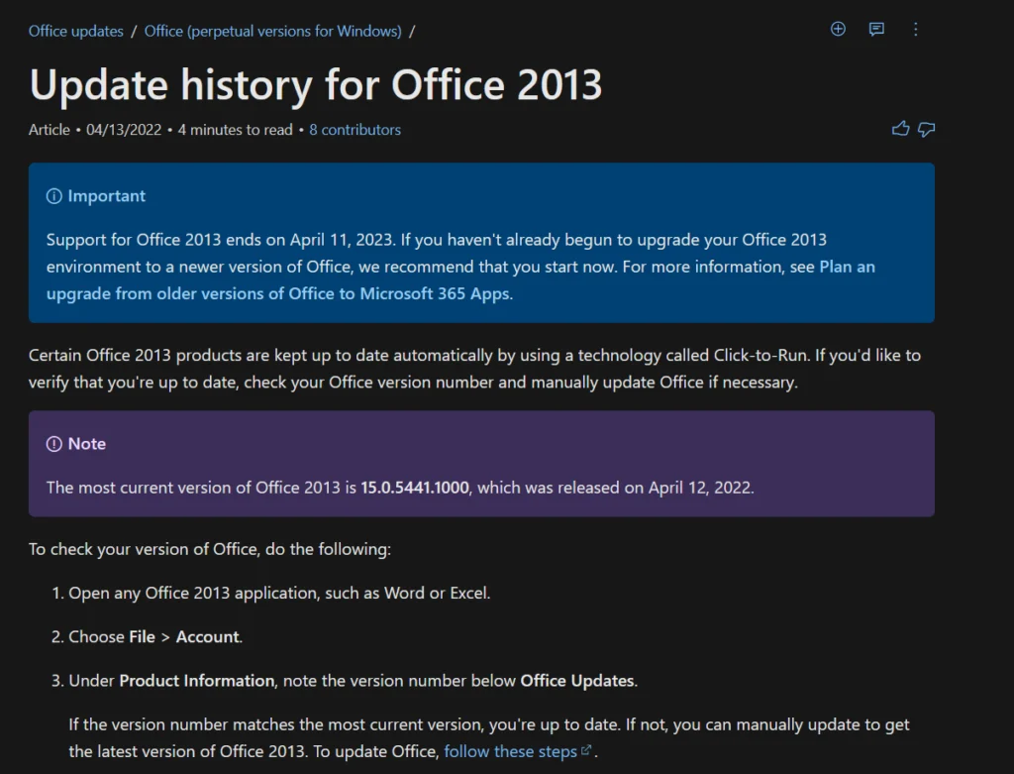Image resolution: width=1014 pixels, height=774 pixels.
Task: Click the info icon beside Important
Action: pos(52,195)
